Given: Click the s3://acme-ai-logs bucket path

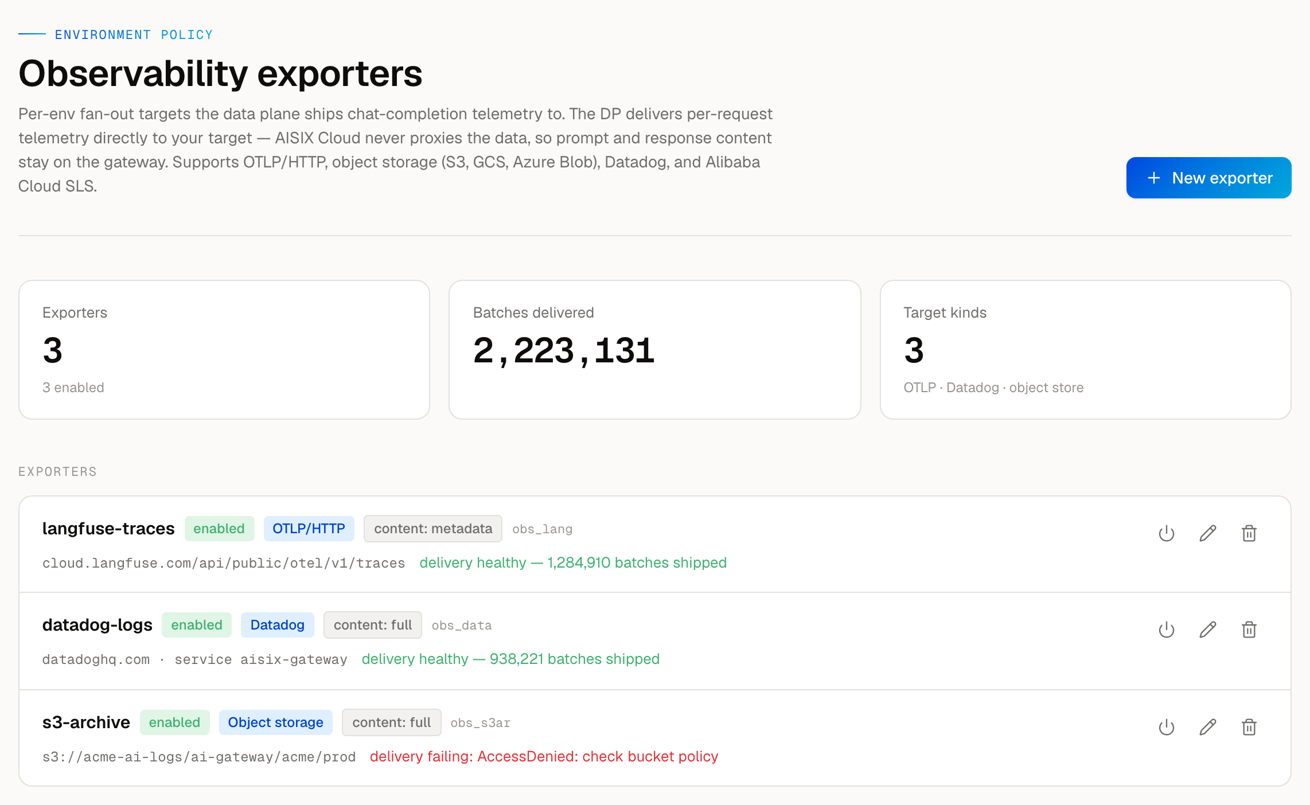Looking at the screenshot, I should (199, 757).
